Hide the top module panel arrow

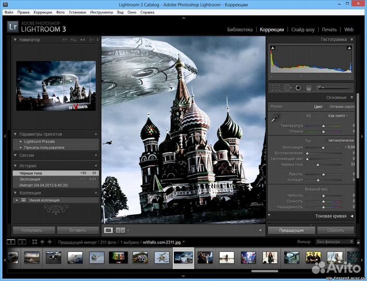(183, 18)
